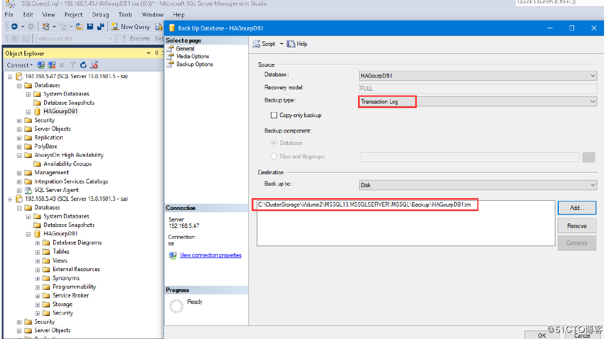Click the Stop script icon in Object Explorer toolbar
Image resolution: width=608 pixels, height=339 pixels.
[94, 65]
